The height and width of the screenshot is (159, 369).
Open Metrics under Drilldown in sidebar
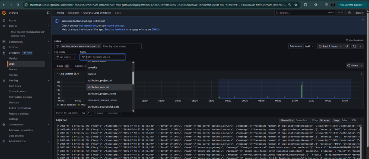coord(13,58)
